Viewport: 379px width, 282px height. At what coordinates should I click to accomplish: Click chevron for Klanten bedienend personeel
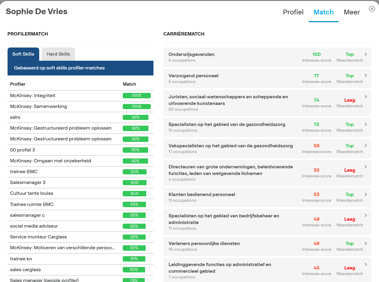coord(366,194)
